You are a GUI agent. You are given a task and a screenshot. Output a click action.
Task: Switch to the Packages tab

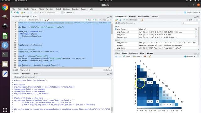coord(133,53)
